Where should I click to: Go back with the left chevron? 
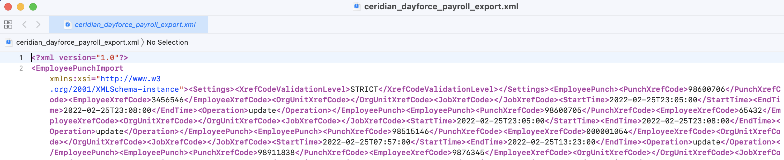pyautogui.click(x=24, y=24)
